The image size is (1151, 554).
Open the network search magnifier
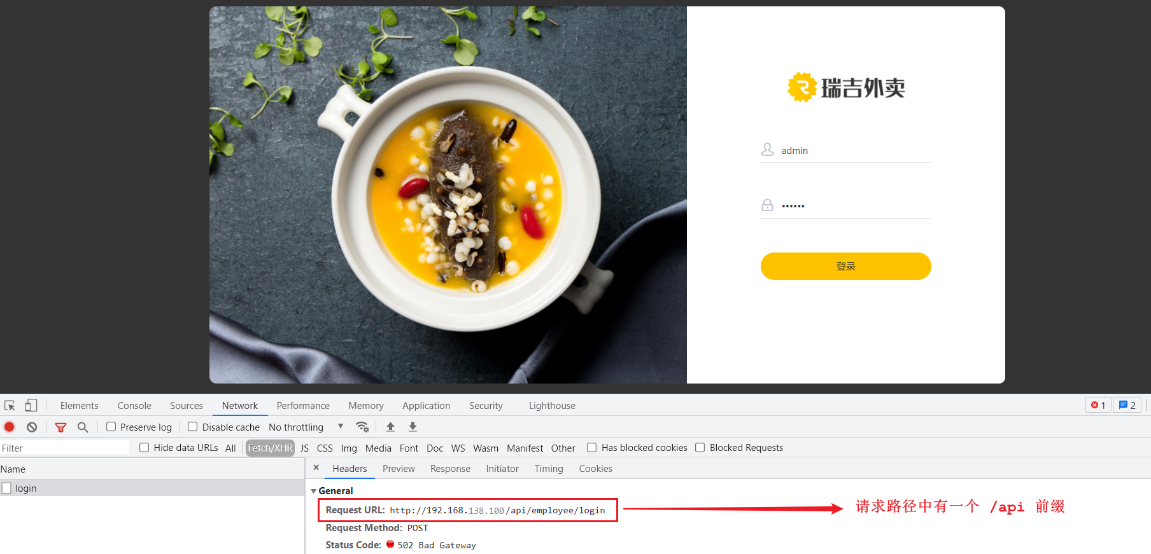(x=83, y=427)
